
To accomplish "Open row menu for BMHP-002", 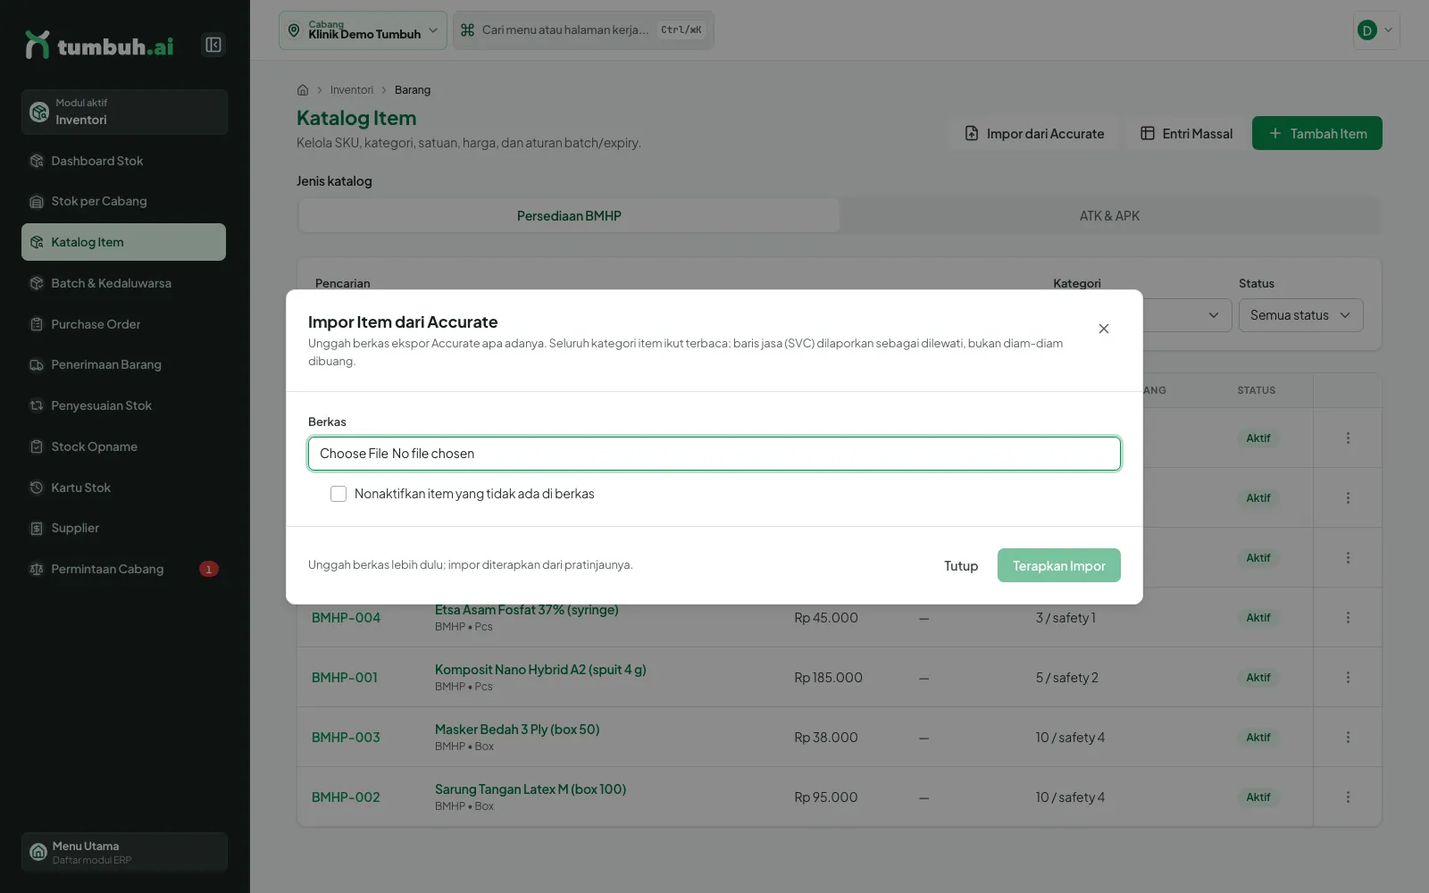I will (1348, 797).
